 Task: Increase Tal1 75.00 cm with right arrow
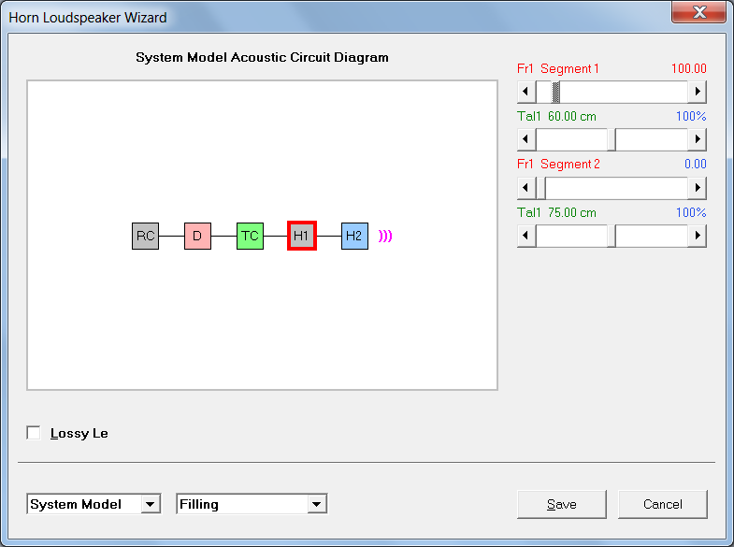pos(698,236)
